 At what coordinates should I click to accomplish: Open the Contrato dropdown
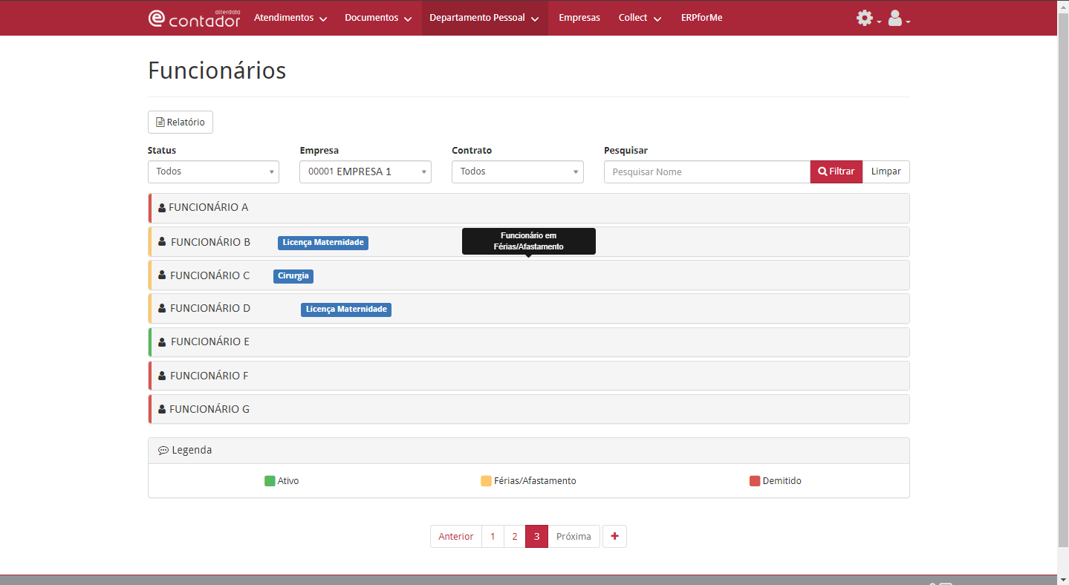(517, 171)
